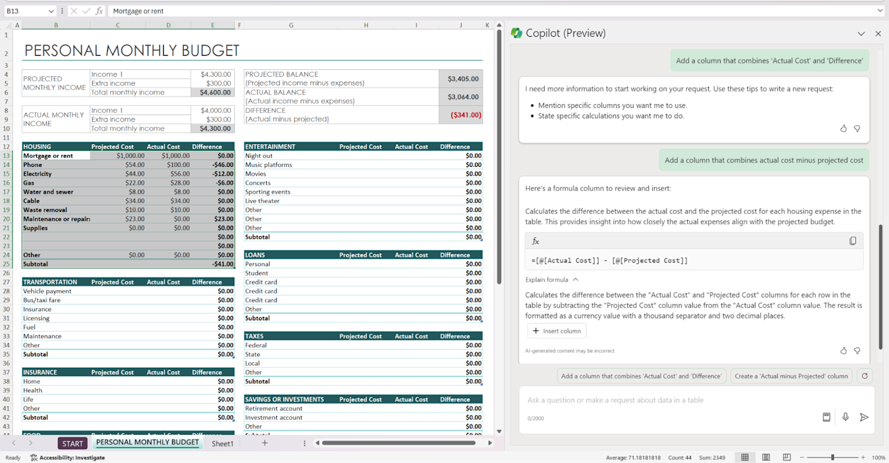Give thumbs up to the 'need more information' reply
This screenshot has height=463, width=889.
click(x=843, y=129)
